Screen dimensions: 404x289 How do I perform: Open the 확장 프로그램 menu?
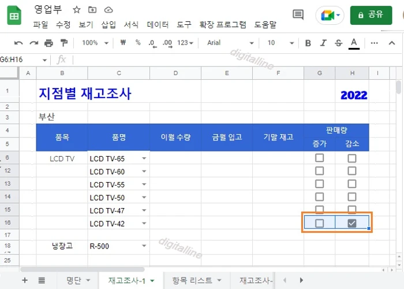click(x=223, y=25)
